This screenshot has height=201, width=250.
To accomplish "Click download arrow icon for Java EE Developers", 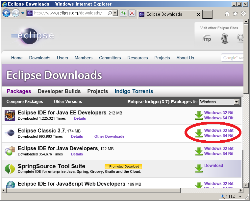I will (x=199, y=115).
